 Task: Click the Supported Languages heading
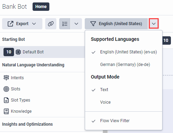115,39
